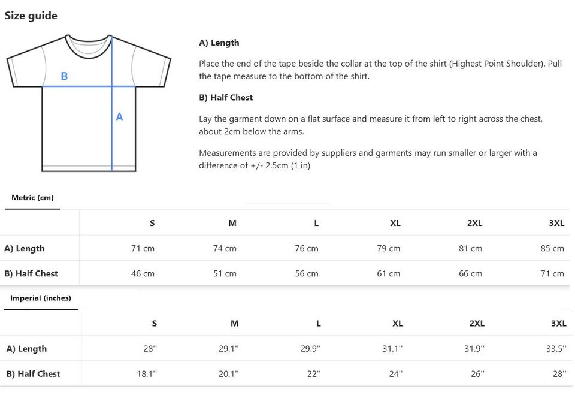Click the 2XL column header in metric table
Screen dimensions: 575x395
click(474, 223)
